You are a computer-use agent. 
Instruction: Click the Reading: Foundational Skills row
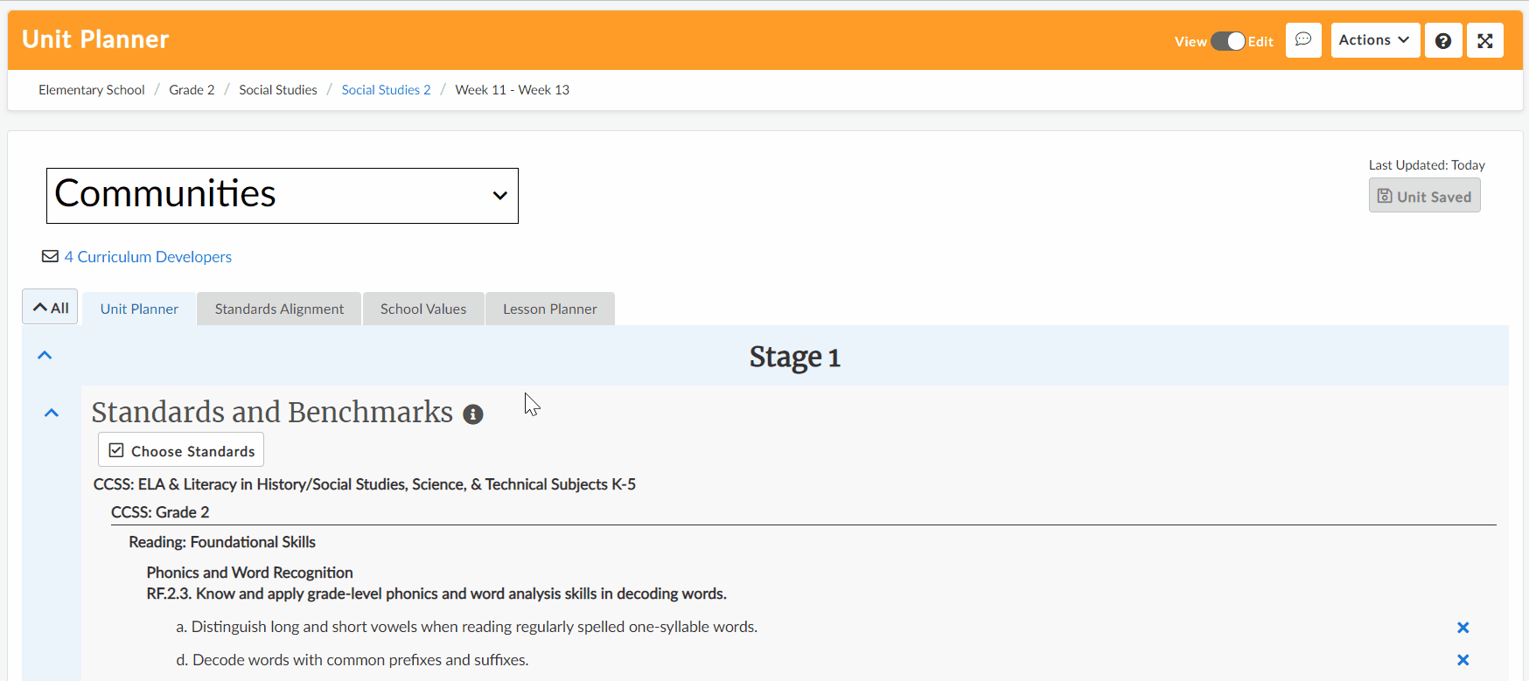(222, 542)
